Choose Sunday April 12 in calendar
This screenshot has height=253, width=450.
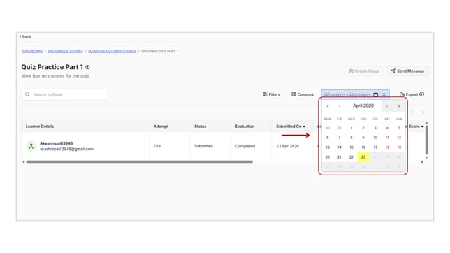(399, 138)
